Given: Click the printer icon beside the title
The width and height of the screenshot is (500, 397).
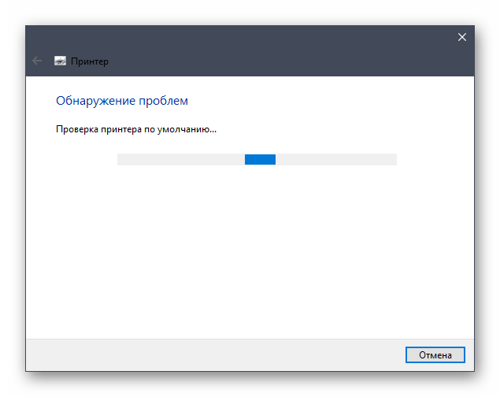Looking at the screenshot, I should click(60, 61).
